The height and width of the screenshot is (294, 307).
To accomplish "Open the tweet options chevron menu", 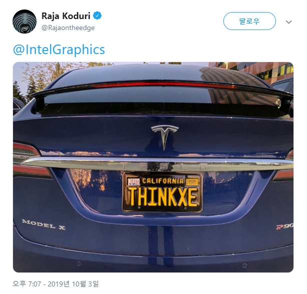I will 289,22.
